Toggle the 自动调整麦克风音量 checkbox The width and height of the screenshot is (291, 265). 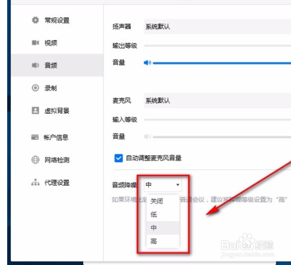click(x=119, y=158)
